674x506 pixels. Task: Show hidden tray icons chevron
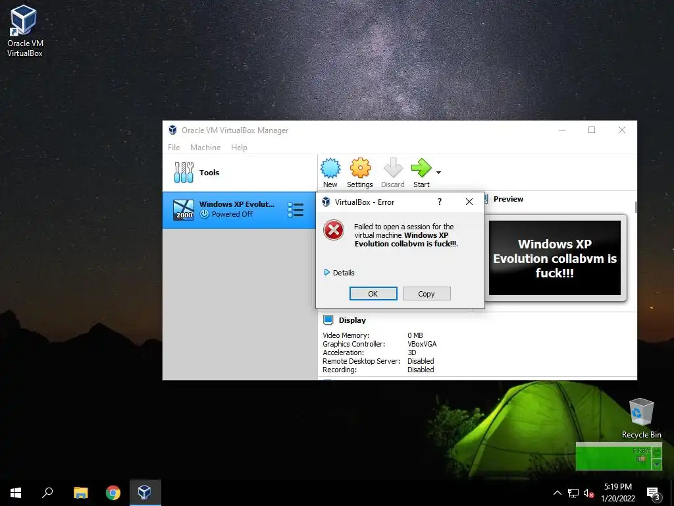pos(557,493)
